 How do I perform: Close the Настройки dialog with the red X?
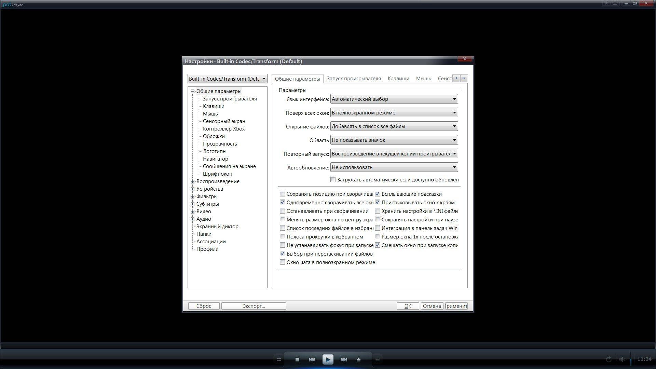465,59
